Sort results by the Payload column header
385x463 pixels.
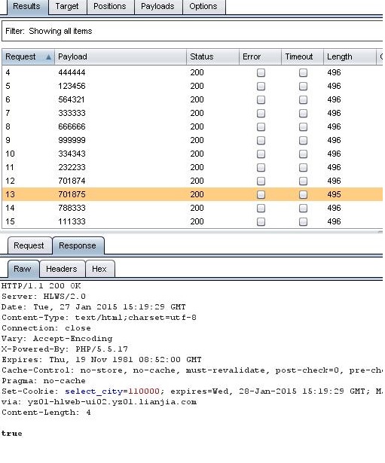[121, 56]
